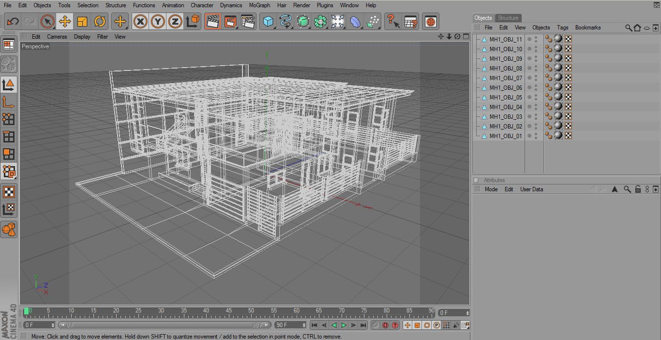Open User Data menu in Attributes
This screenshot has width=661, height=340.
tap(531, 189)
